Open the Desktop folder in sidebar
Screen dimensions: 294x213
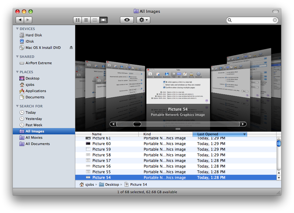[x=44, y=78]
